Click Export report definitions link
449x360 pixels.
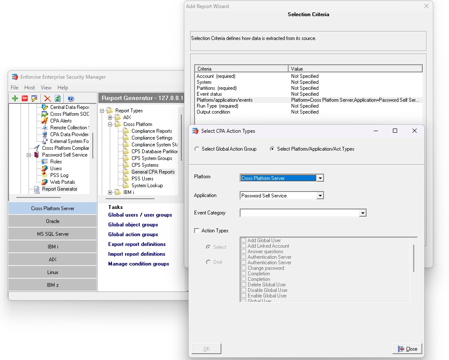[137, 244]
